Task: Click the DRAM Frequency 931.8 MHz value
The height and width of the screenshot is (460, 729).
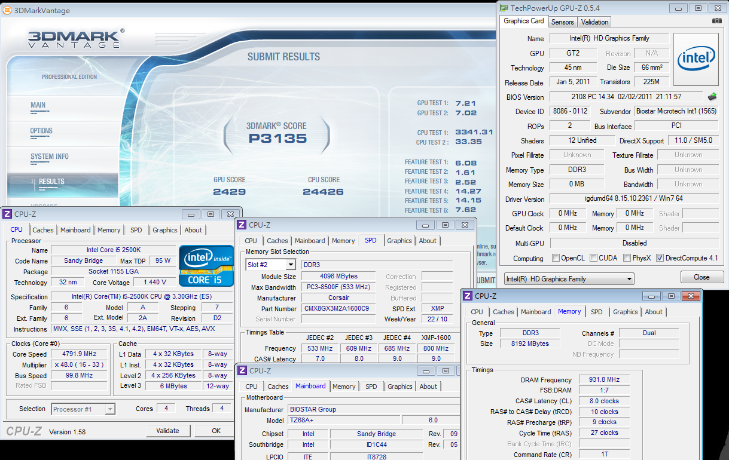Action: coord(604,379)
